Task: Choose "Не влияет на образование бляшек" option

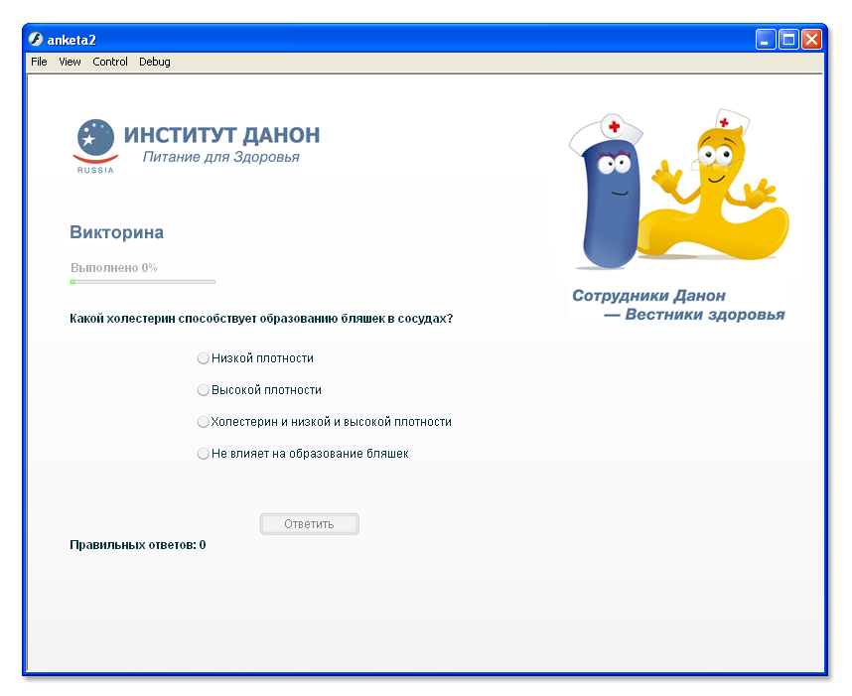Action: [x=203, y=453]
